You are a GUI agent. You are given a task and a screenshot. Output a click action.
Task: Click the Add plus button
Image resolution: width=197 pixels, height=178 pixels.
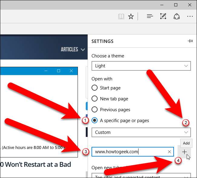click(184, 152)
